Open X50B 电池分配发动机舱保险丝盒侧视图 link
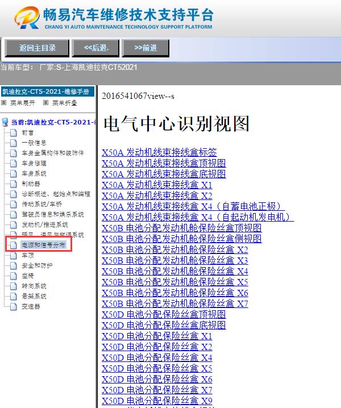Screen dimensions: 341x408 click(x=182, y=239)
